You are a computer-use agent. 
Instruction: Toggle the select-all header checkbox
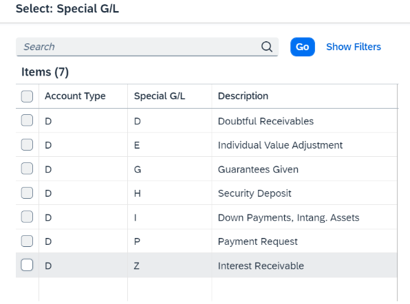pyautogui.click(x=27, y=96)
